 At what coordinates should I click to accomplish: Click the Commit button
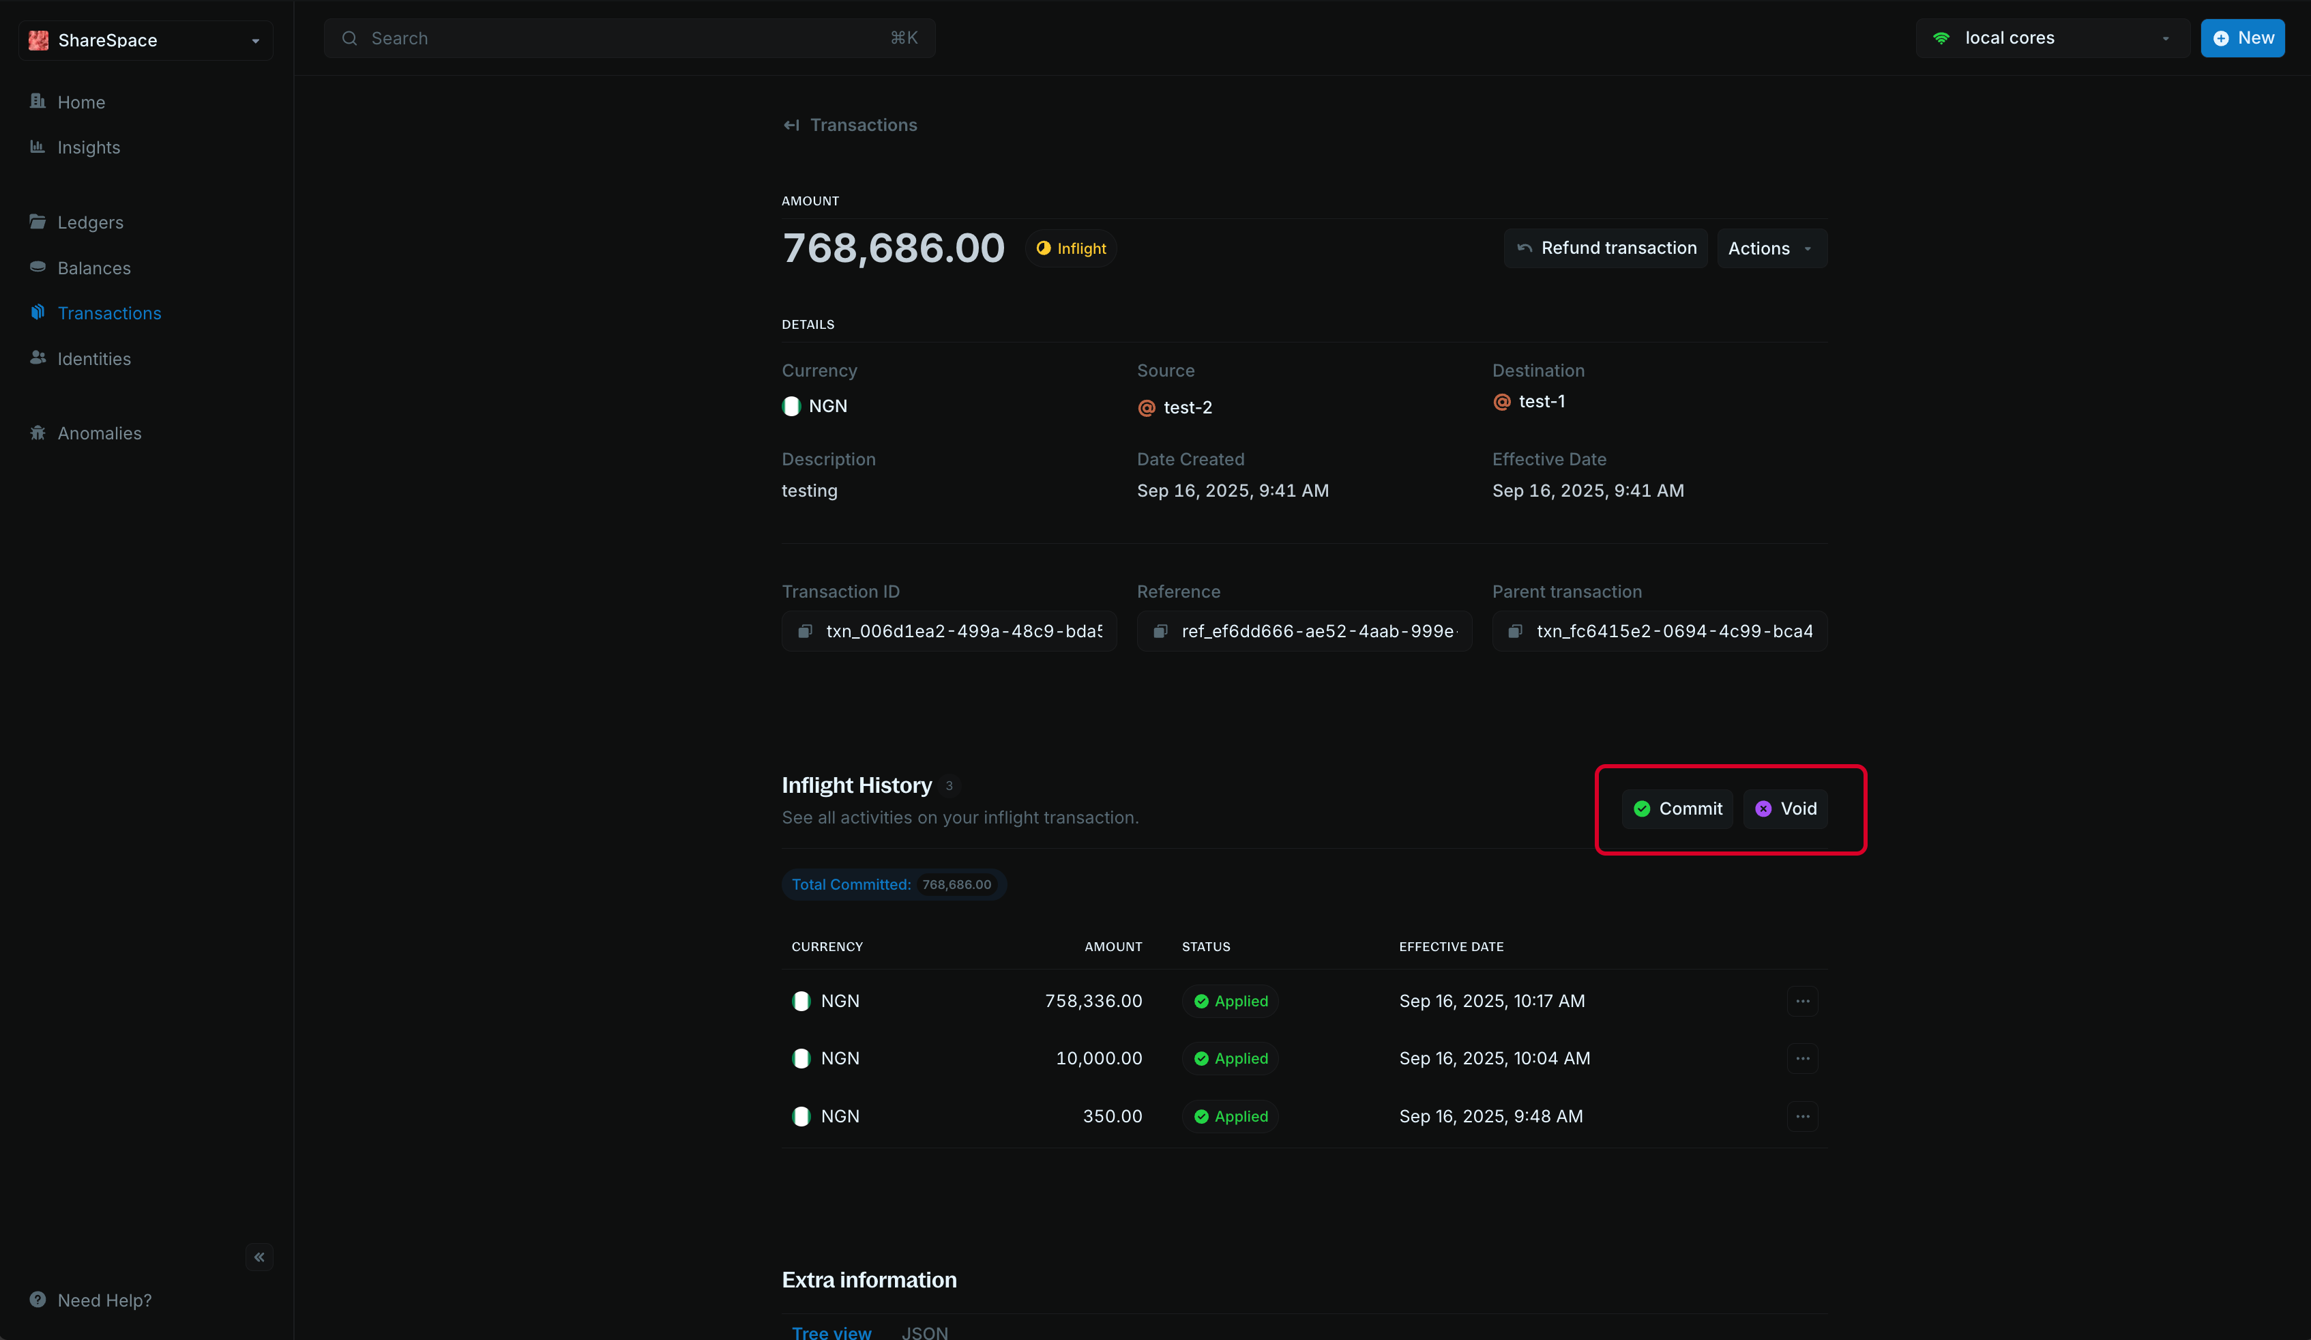click(1677, 809)
